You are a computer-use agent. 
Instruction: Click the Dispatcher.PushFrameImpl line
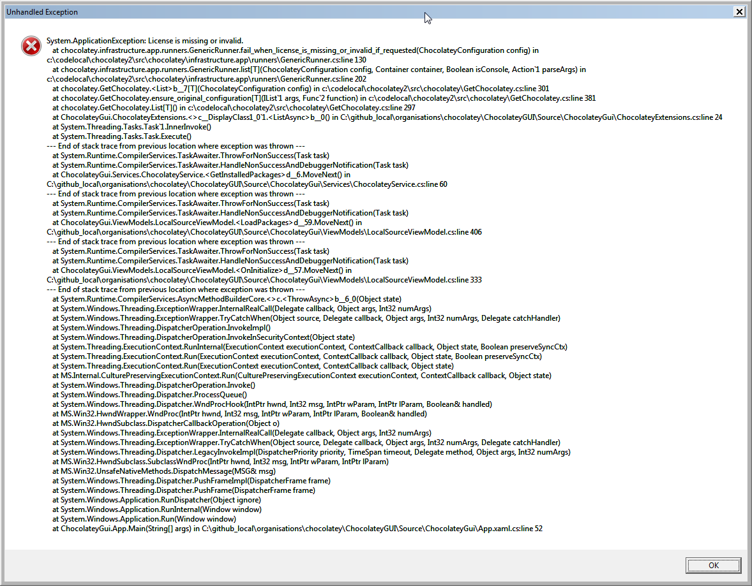coord(192,481)
